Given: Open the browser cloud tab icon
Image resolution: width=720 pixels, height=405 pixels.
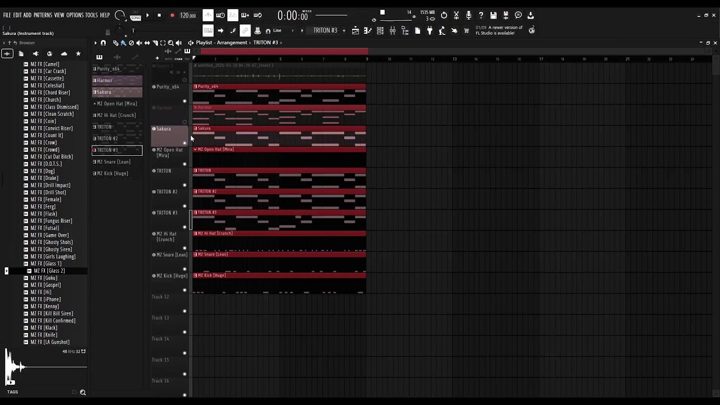Looking at the screenshot, I should coord(64,53).
